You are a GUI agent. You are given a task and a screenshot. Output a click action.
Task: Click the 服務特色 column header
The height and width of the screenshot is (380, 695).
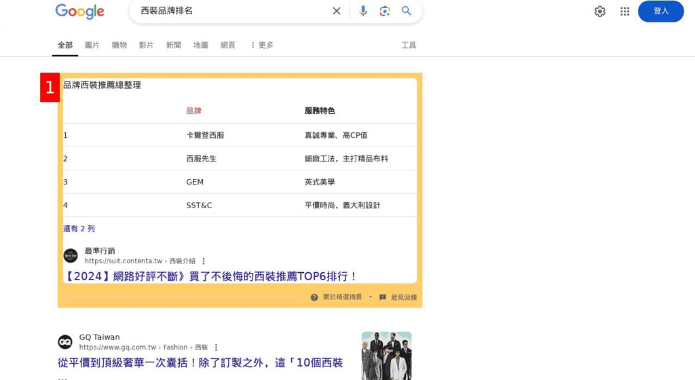tap(320, 111)
